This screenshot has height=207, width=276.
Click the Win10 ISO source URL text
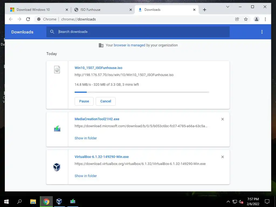pos(124,75)
